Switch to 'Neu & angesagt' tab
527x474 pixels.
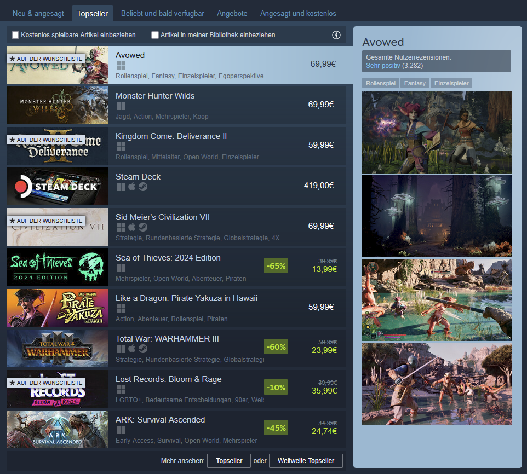pos(38,14)
